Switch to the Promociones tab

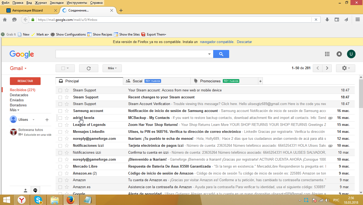224,81
